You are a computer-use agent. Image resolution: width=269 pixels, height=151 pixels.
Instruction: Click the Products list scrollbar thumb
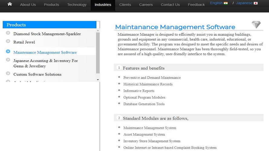(x=98, y=53)
